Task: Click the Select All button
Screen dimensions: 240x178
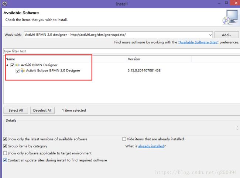Action: tap(16, 110)
